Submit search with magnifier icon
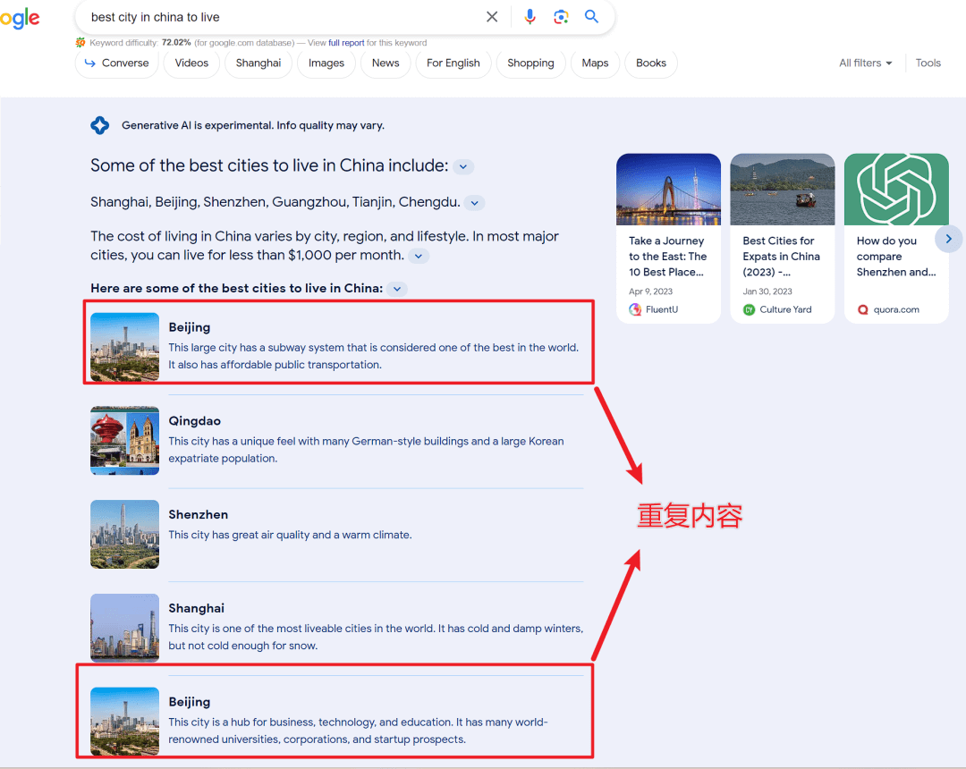The width and height of the screenshot is (966, 769). point(591,17)
